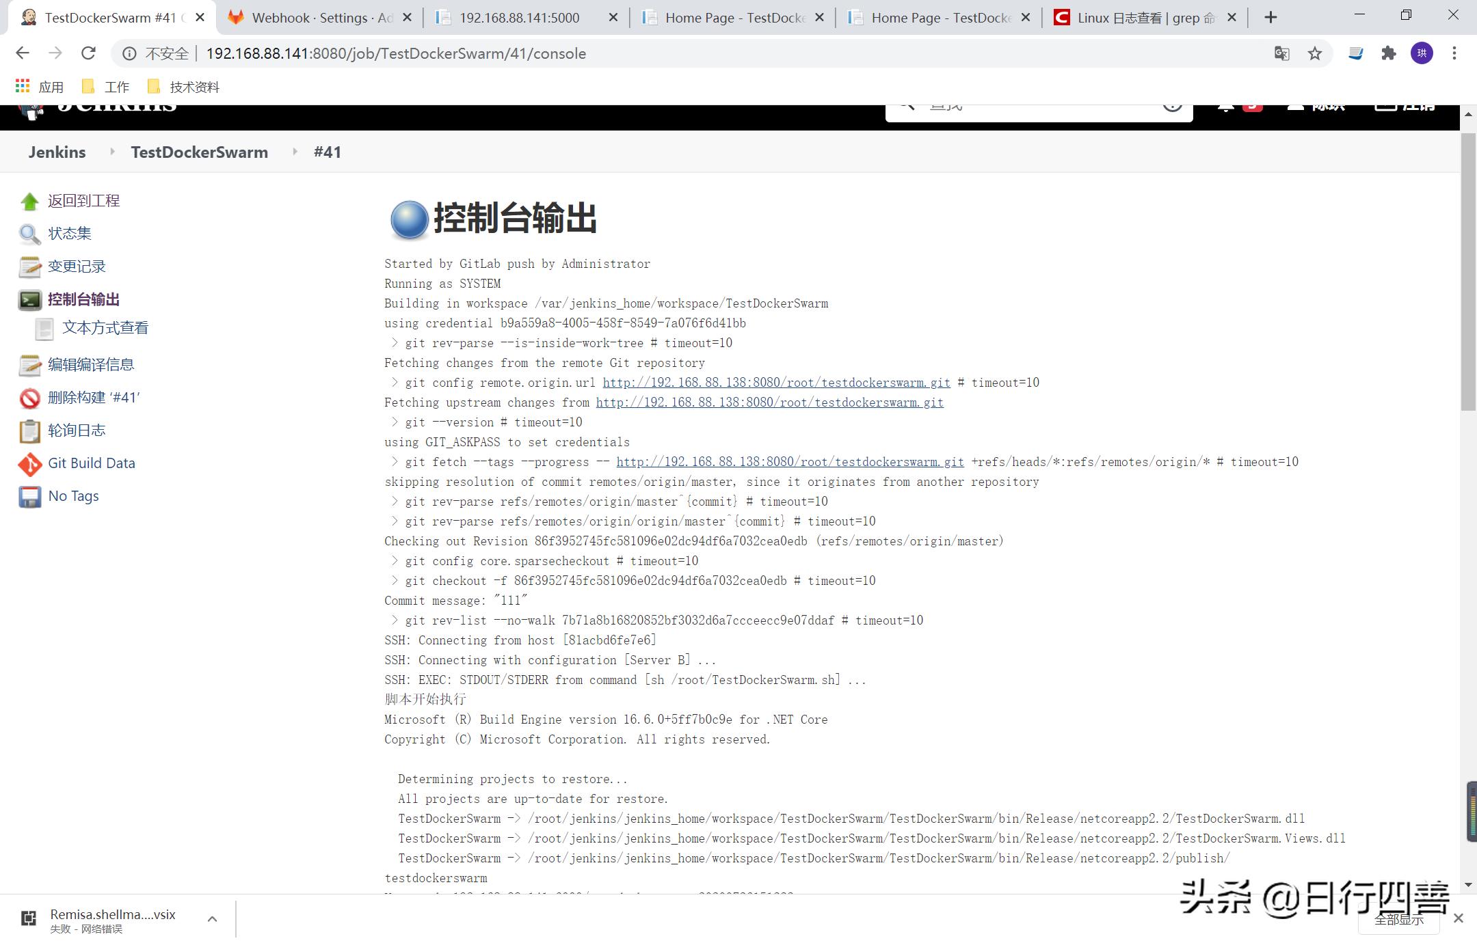This screenshot has width=1477, height=943.
Task: Click the TestDockerSwarm breadcrumb item
Action: 199,152
